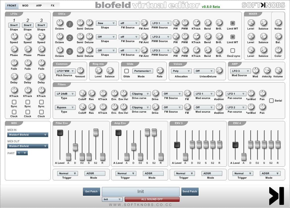Toggle Oscillator 1 Limit WT checkbox

point(233,23)
